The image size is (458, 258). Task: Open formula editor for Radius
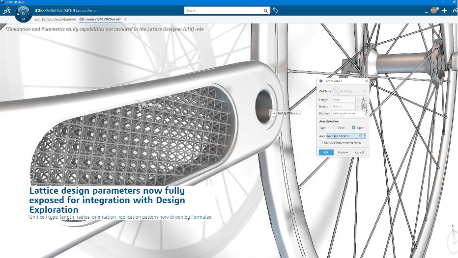tap(364, 106)
